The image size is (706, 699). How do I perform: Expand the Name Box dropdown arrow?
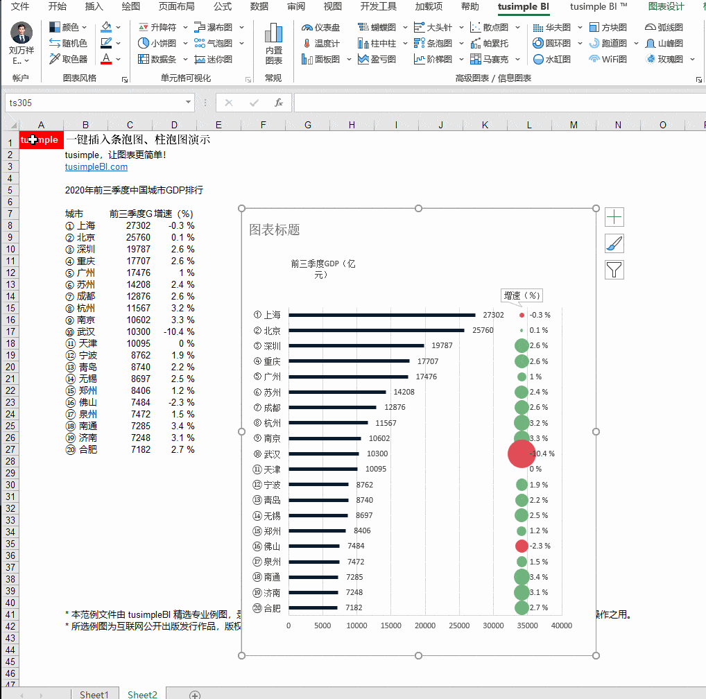[x=189, y=103]
